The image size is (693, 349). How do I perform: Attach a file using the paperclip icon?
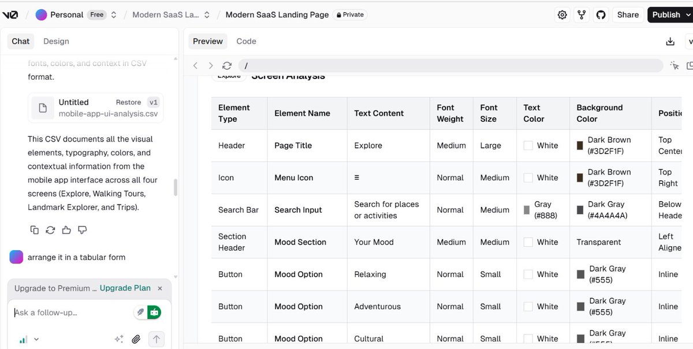[136, 339]
